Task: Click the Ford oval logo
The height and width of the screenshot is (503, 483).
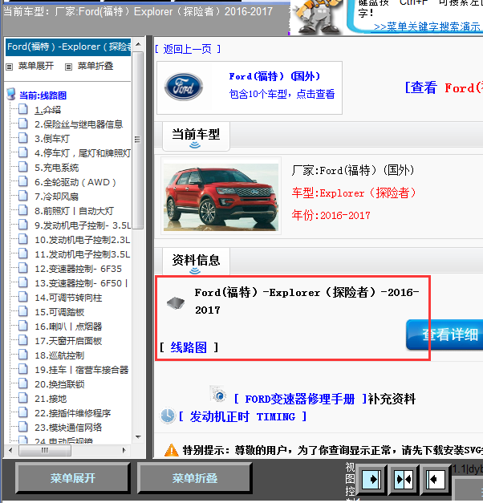Action: [183, 87]
